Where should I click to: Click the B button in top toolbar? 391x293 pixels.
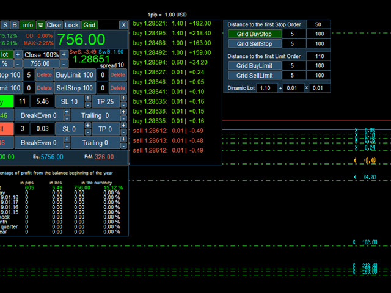[x=15, y=25]
